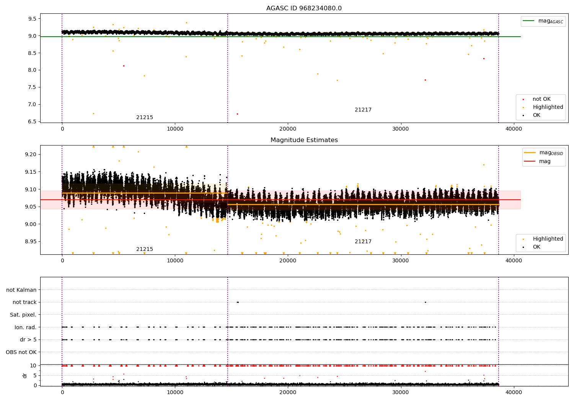Select the red 'not OK' legend entry

tap(537, 99)
